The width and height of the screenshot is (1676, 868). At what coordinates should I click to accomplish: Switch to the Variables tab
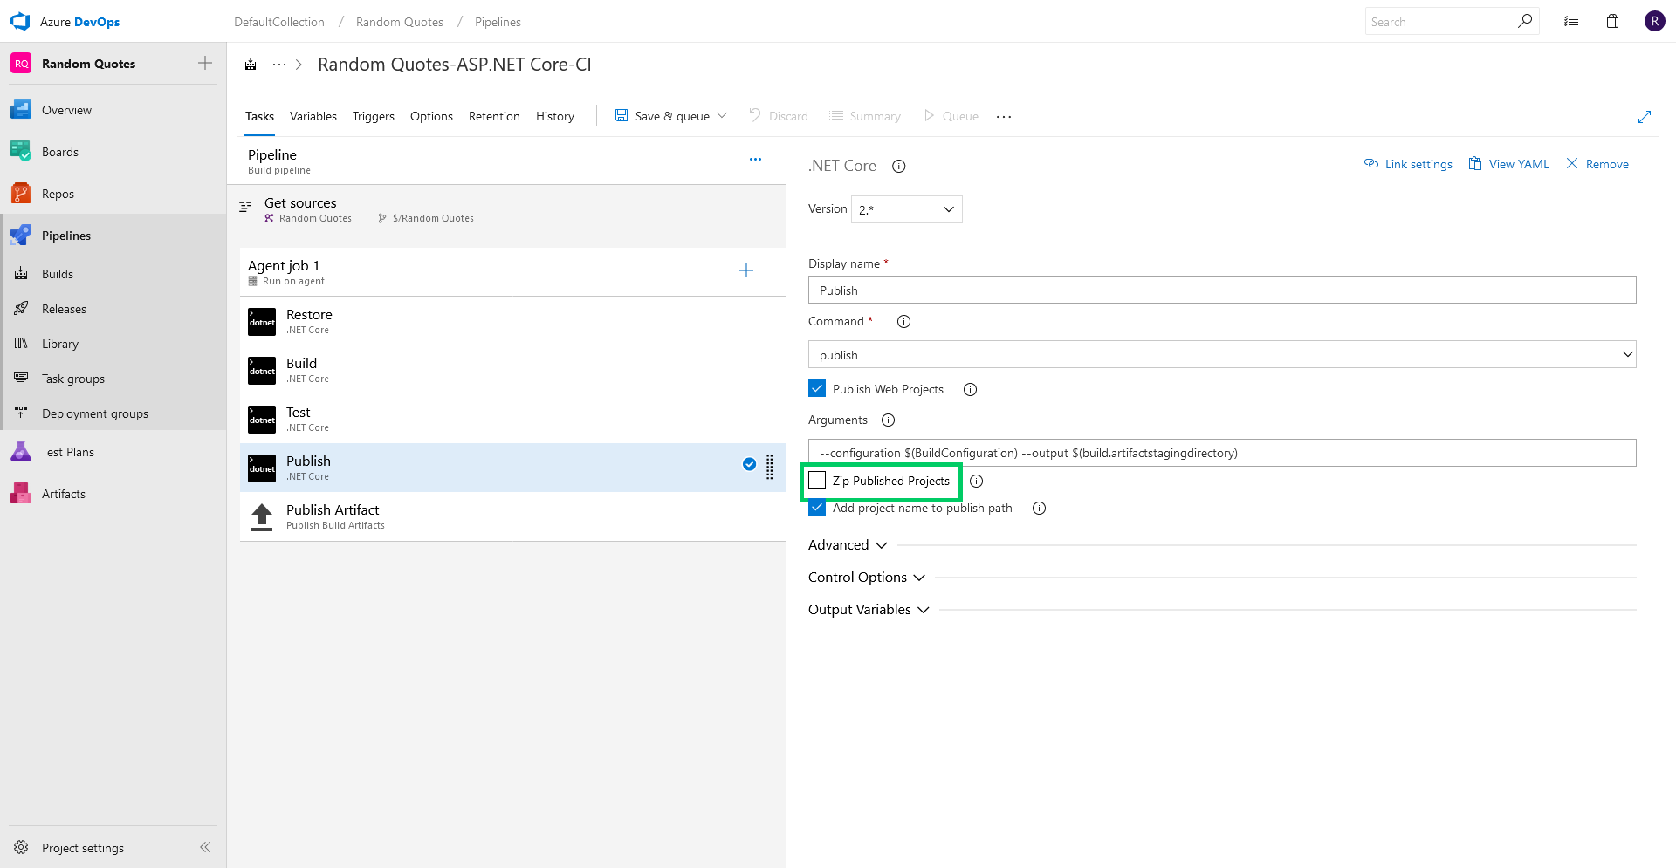[313, 116]
